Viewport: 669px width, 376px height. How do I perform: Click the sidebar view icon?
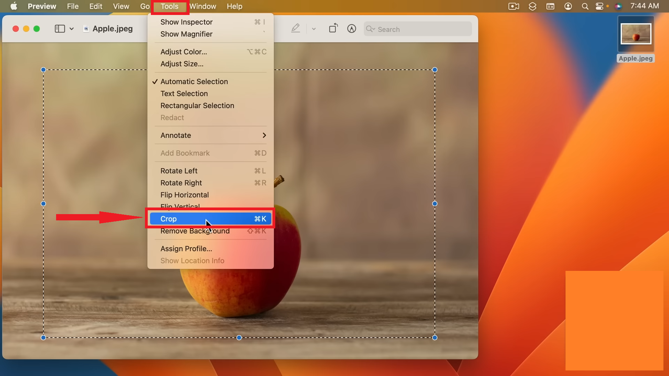pyautogui.click(x=60, y=29)
